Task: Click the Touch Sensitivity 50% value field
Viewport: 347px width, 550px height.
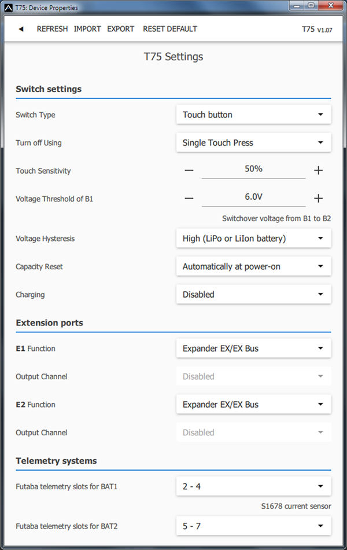Action: coord(253,170)
